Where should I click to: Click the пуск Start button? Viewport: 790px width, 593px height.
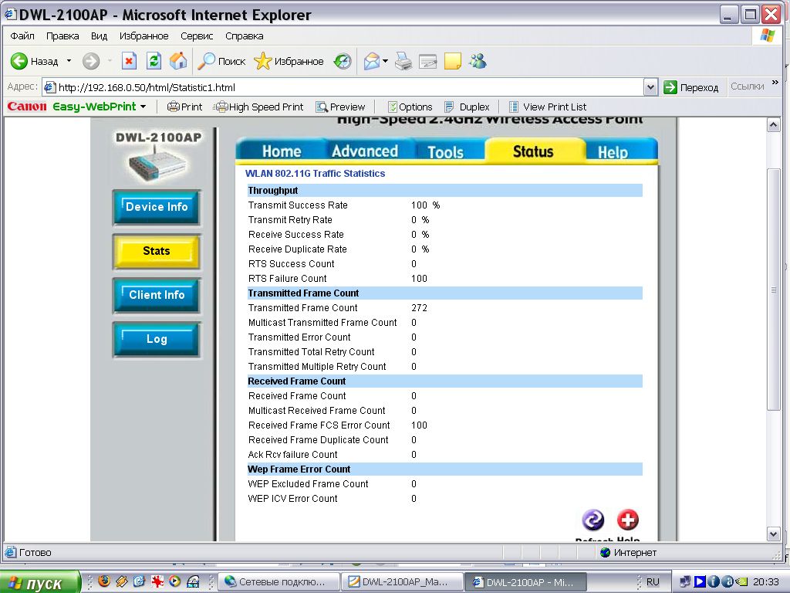pyautogui.click(x=40, y=582)
